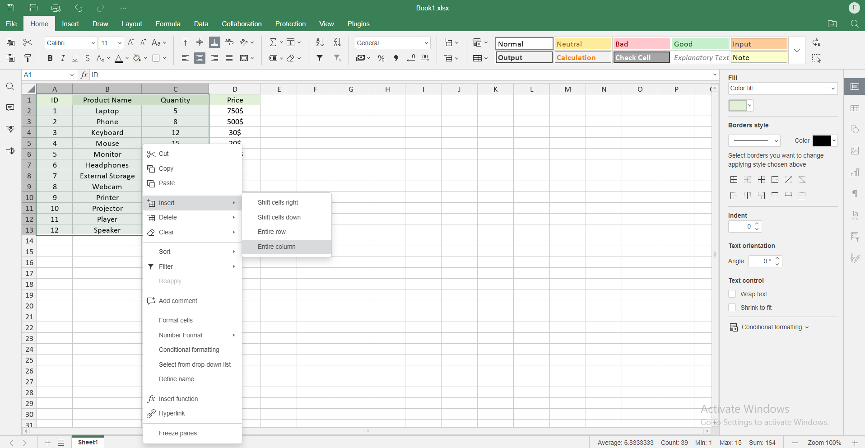The width and height of the screenshot is (865, 448).
Task: Apply Bold formatting
Action: click(50, 58)
